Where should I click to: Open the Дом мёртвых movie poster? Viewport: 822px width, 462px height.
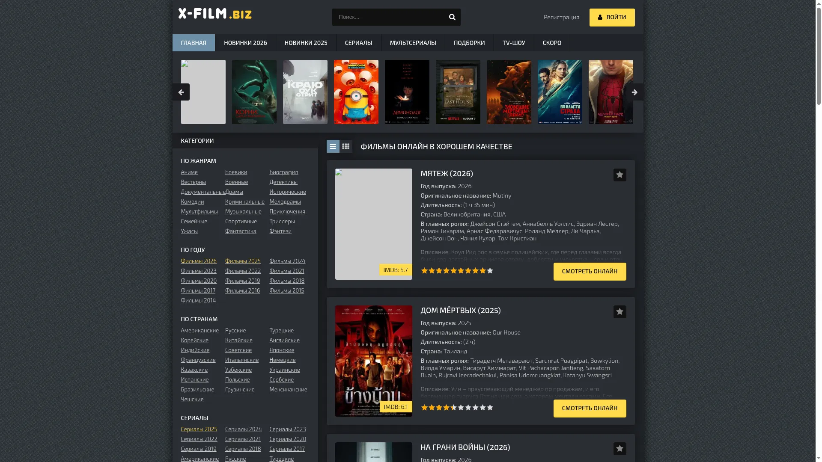[x=374, y=361]
